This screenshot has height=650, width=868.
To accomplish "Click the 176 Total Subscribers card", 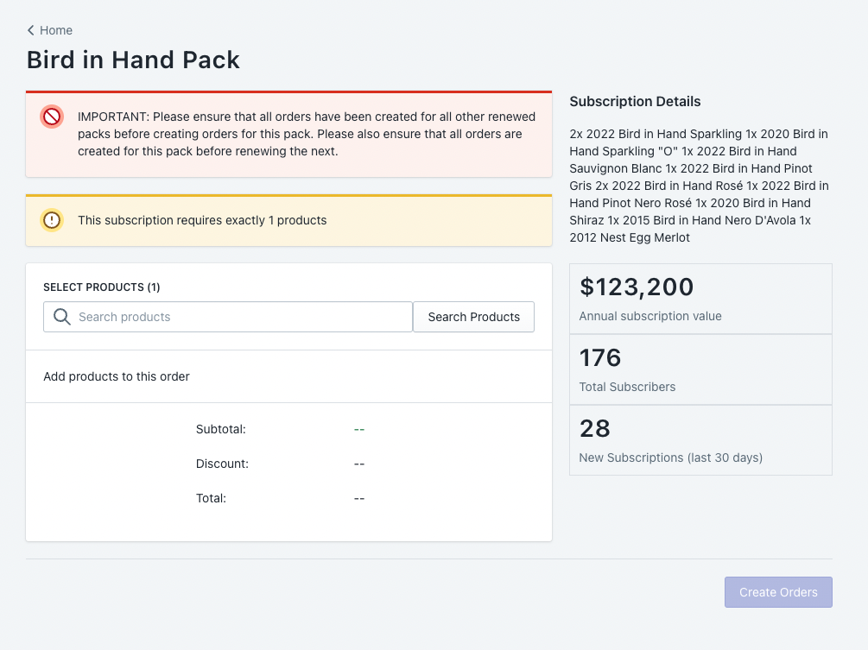I will (x=700, y=369).
